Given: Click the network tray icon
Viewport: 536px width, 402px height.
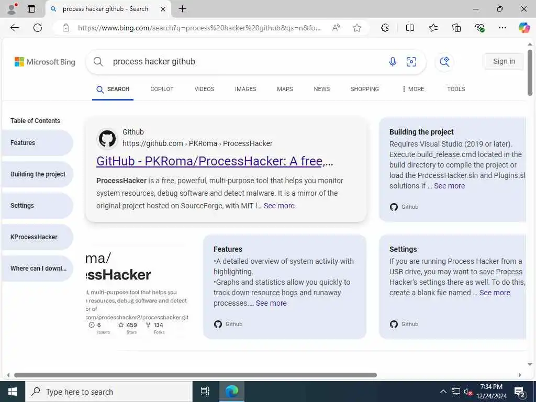Looking at the screenshot, I should tap(456, 392).
